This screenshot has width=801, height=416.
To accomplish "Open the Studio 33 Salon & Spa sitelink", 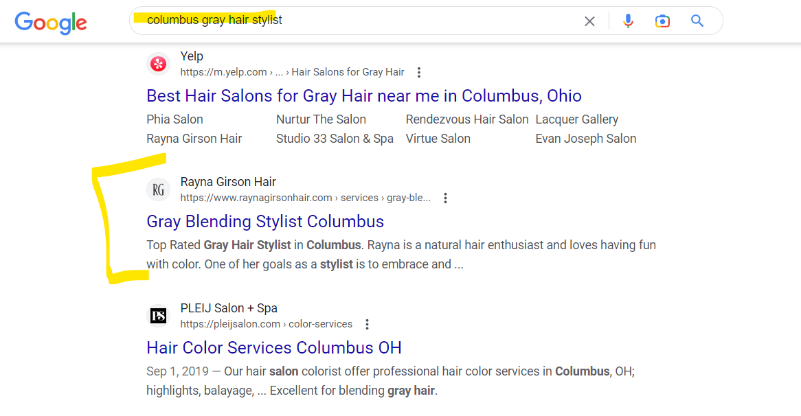I will tap(335, 139).
